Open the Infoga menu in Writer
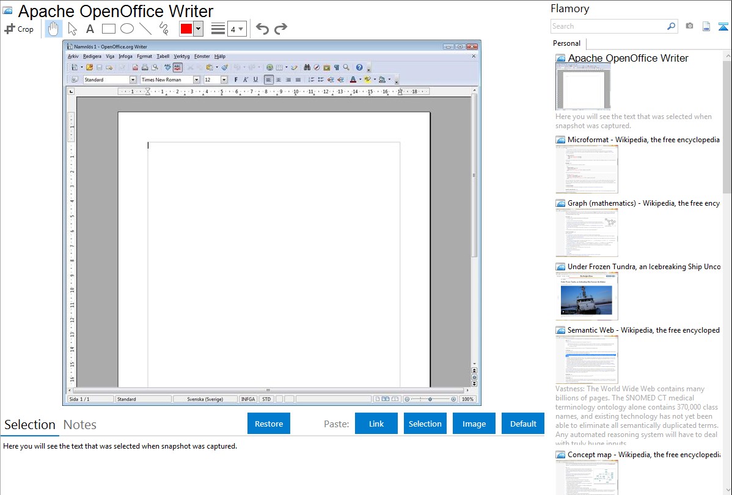 (125, 56)
